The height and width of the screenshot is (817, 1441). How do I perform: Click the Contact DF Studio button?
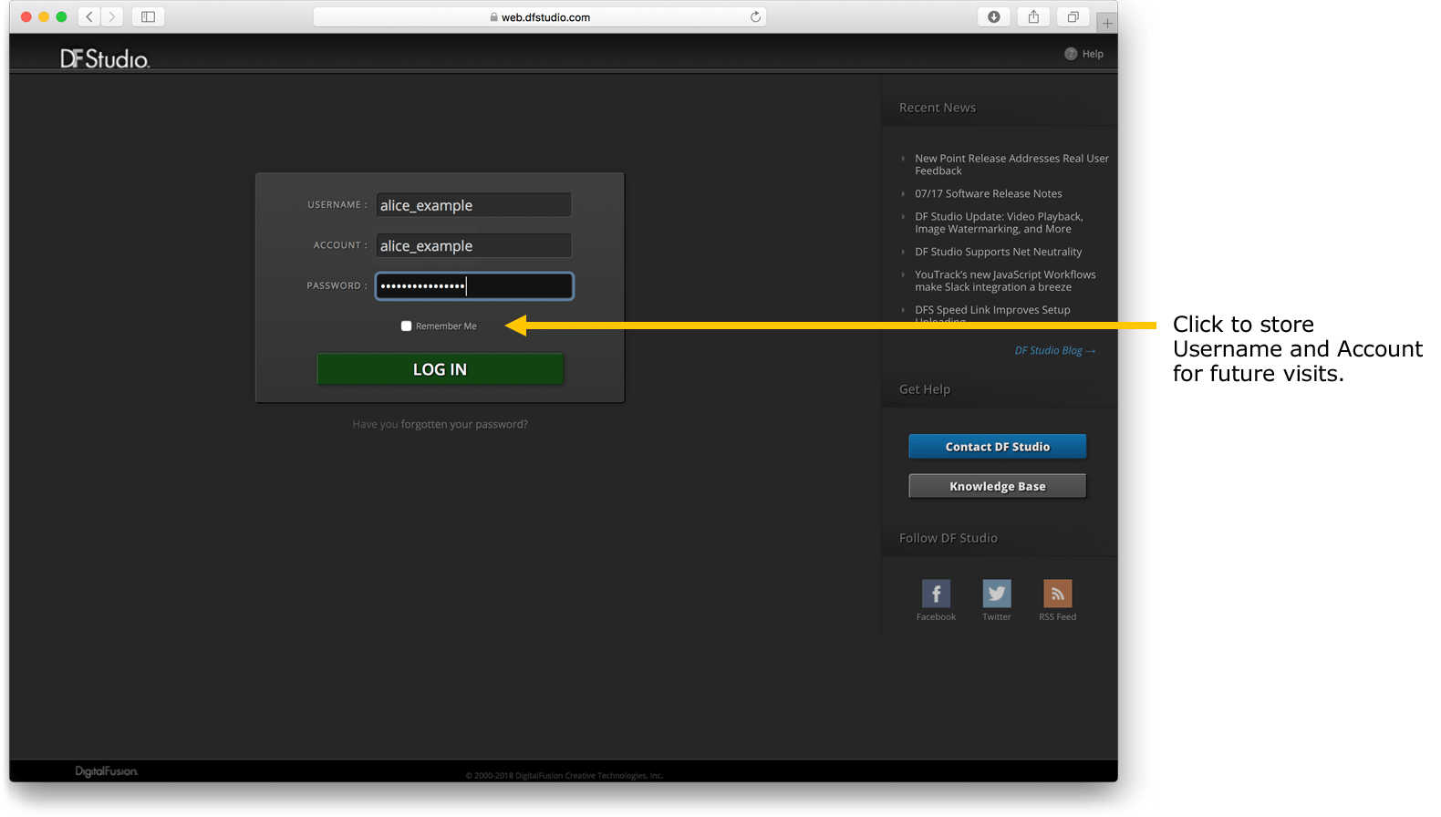click(998, 447)
